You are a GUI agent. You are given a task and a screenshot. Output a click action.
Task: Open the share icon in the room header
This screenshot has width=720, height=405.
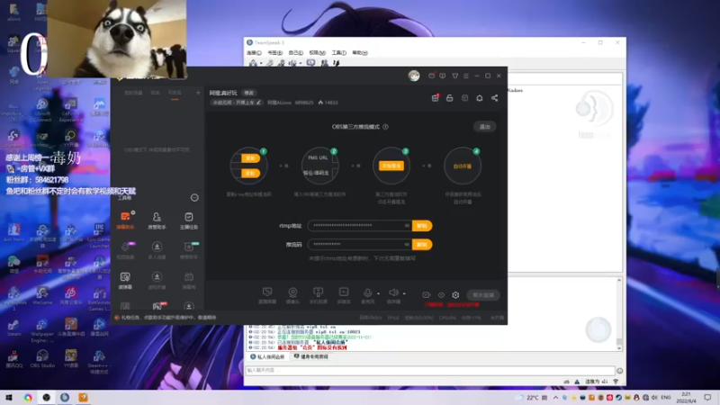[x=494, y=98]
